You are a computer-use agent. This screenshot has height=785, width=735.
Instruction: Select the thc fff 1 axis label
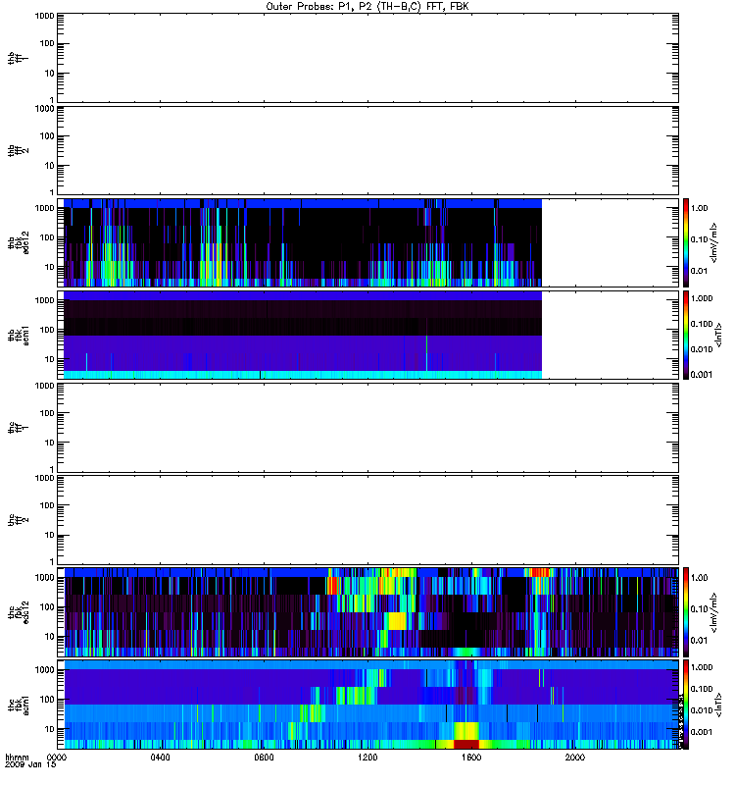pyautogui.click(x=18, y=428)
